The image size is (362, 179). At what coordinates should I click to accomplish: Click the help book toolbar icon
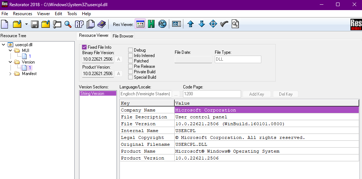coord(101,24)
